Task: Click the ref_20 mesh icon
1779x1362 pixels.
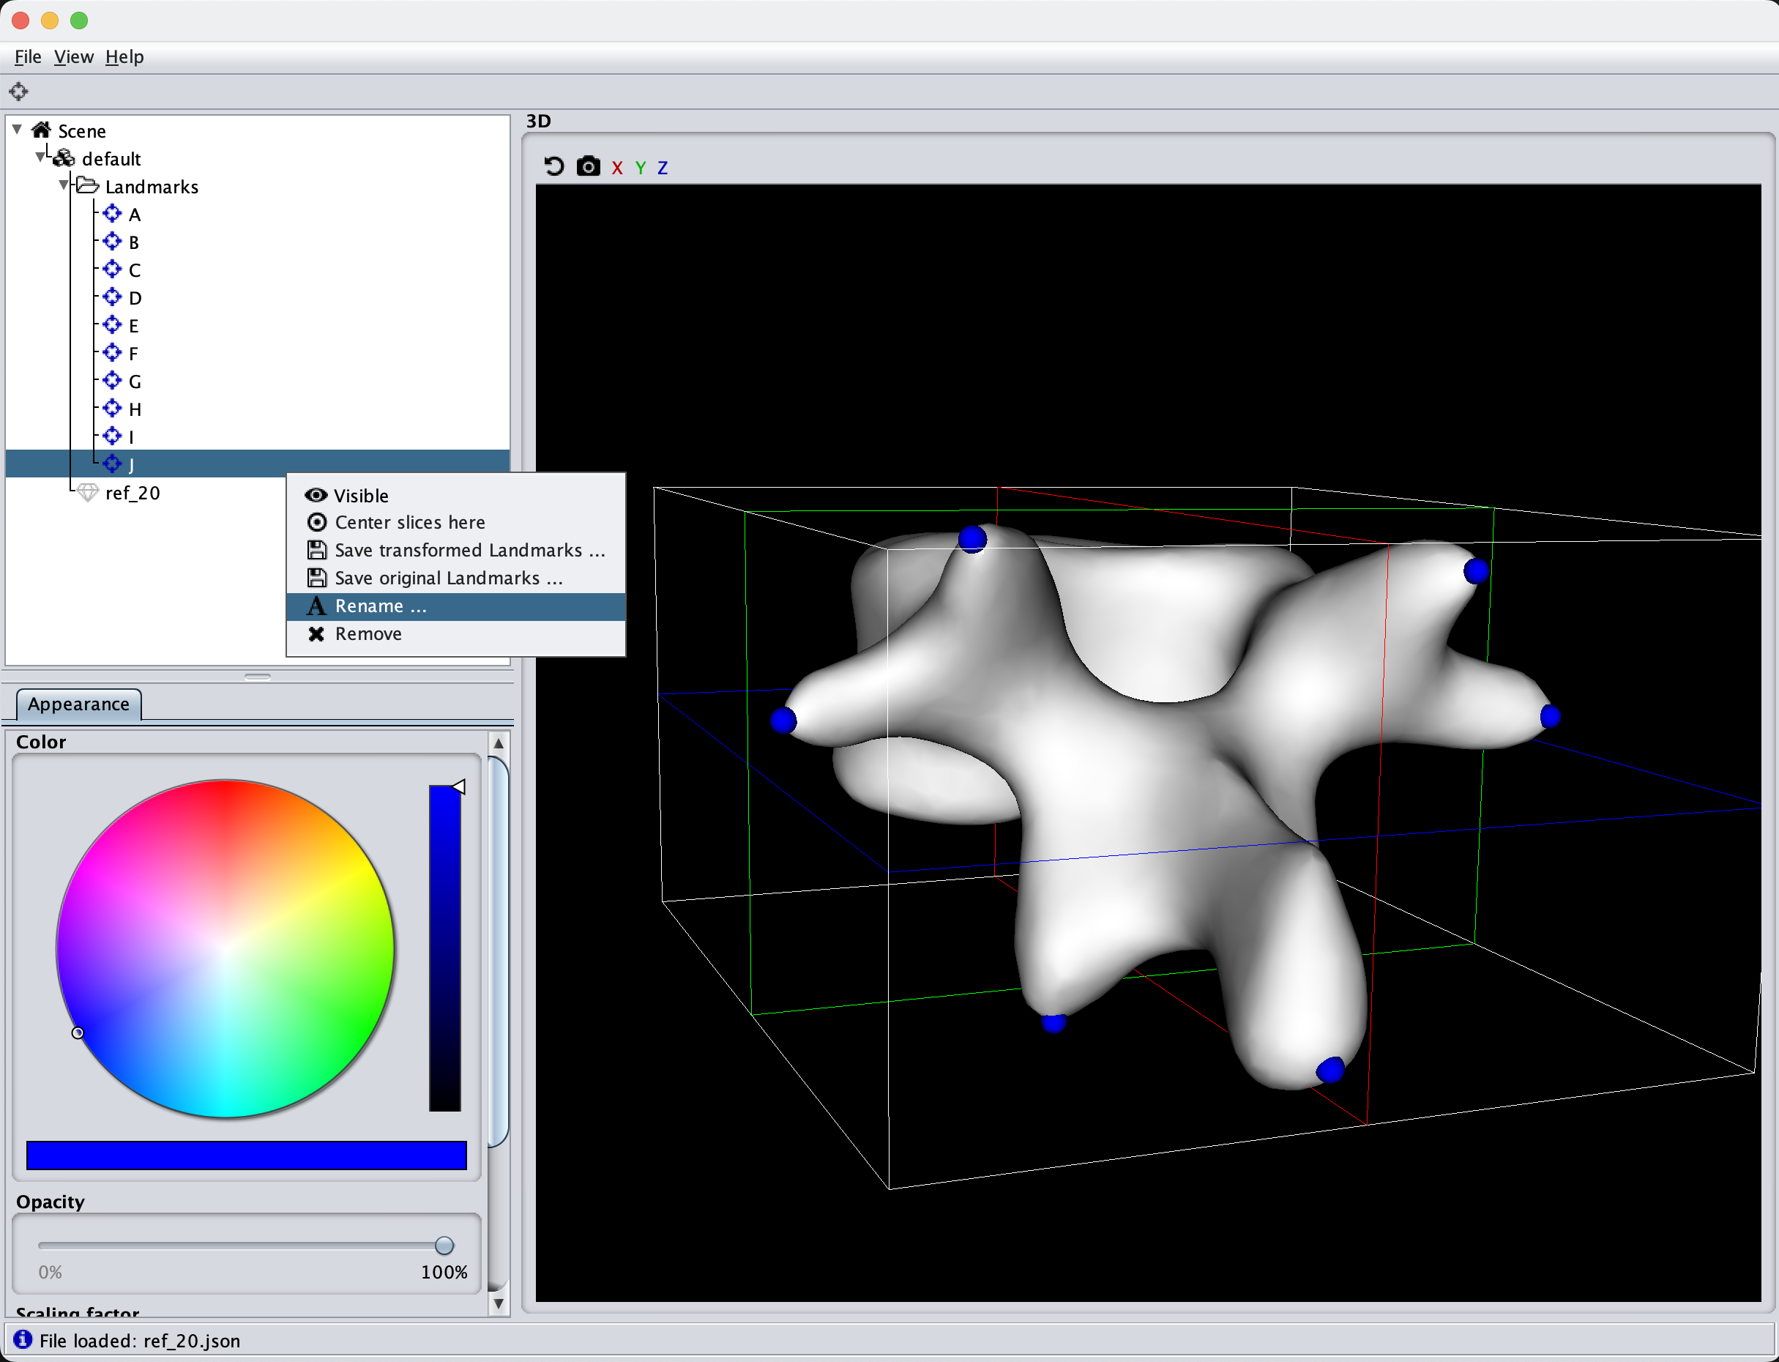Action: click(89, 492)
